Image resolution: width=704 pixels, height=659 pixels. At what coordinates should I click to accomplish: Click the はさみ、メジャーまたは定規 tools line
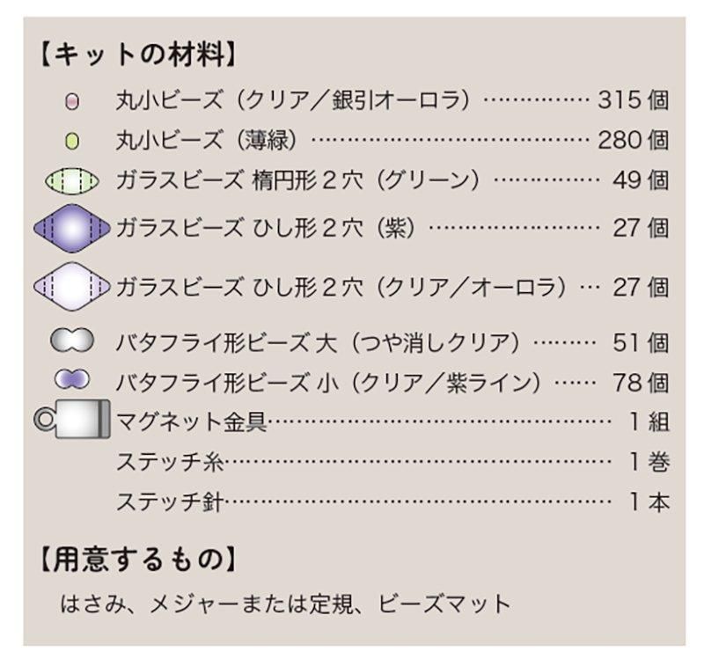click(x=285, y=604)
